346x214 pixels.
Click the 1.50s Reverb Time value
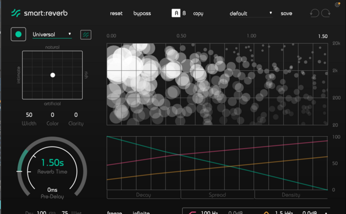click(x=52, y=163)
